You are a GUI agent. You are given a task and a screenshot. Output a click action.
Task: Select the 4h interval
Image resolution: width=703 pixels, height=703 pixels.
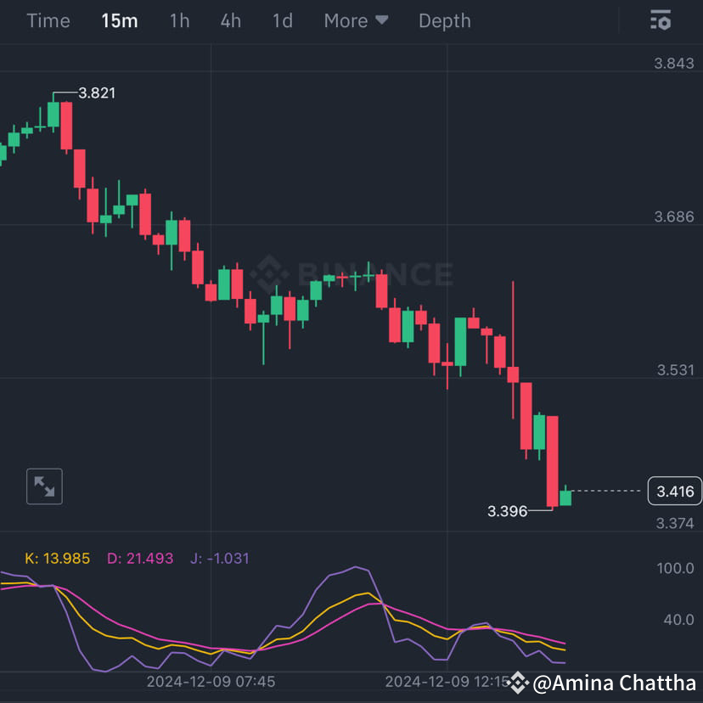[x=230, y=20]
